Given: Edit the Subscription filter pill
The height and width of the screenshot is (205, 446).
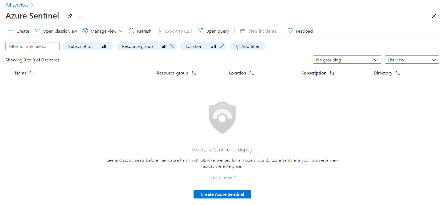Looking at the screenshot, I should coord(88,46).
